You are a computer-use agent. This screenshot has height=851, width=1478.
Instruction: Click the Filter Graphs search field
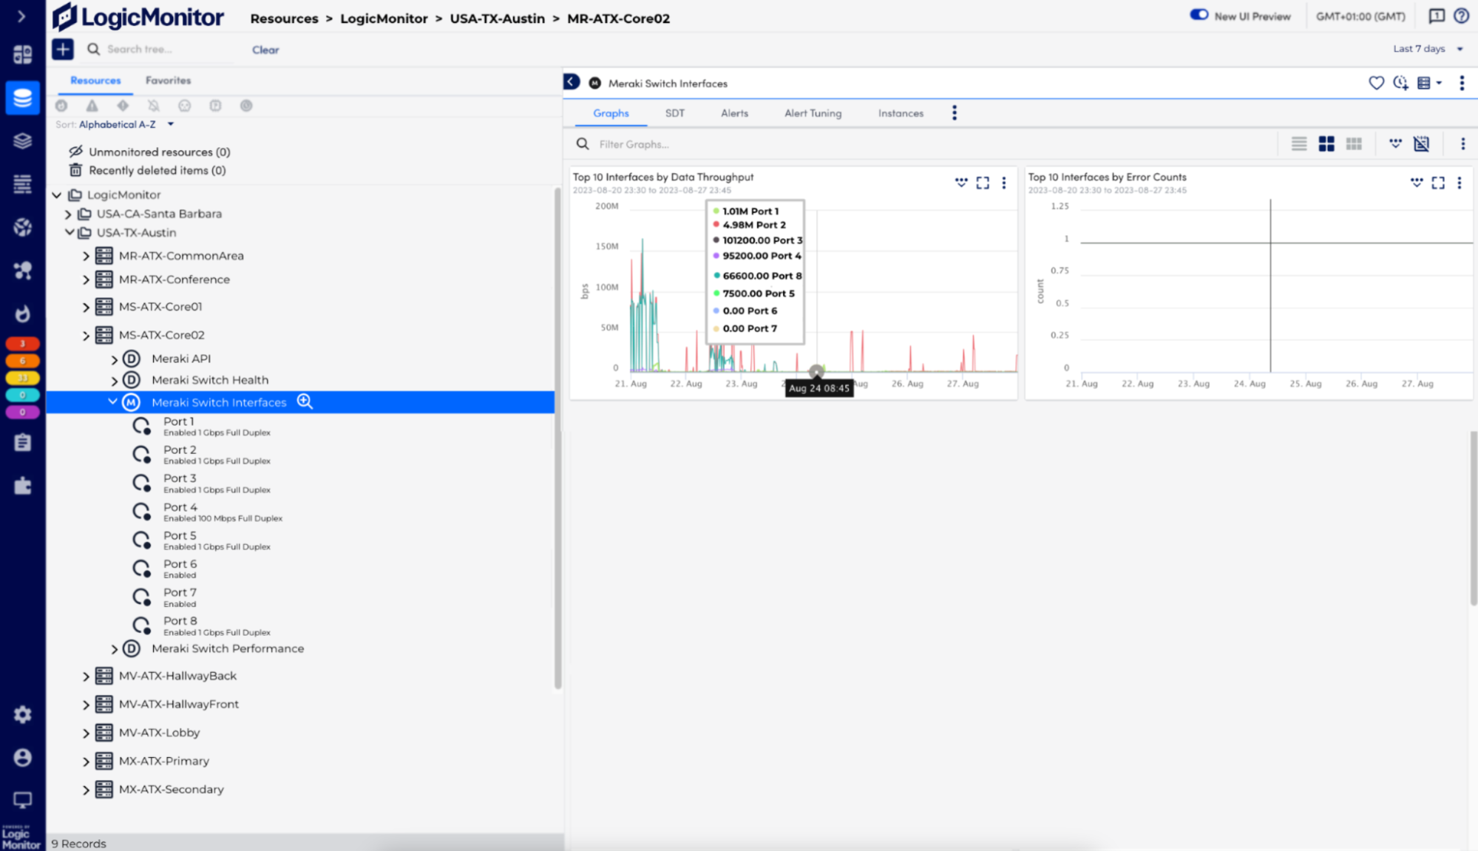click(x=665, y=143)
